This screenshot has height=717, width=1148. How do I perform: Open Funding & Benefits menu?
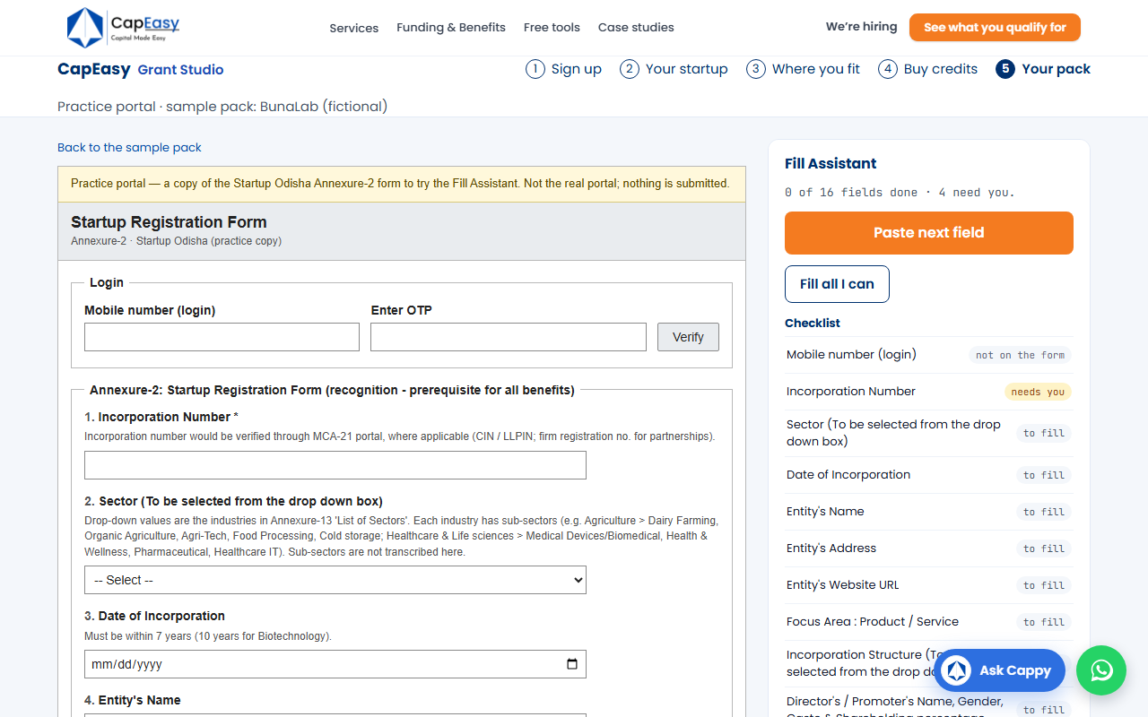tap(451, 27)
